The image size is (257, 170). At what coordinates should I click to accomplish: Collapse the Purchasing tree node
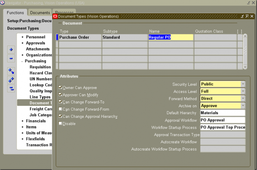pyautogui.click(x=22, y=61)
